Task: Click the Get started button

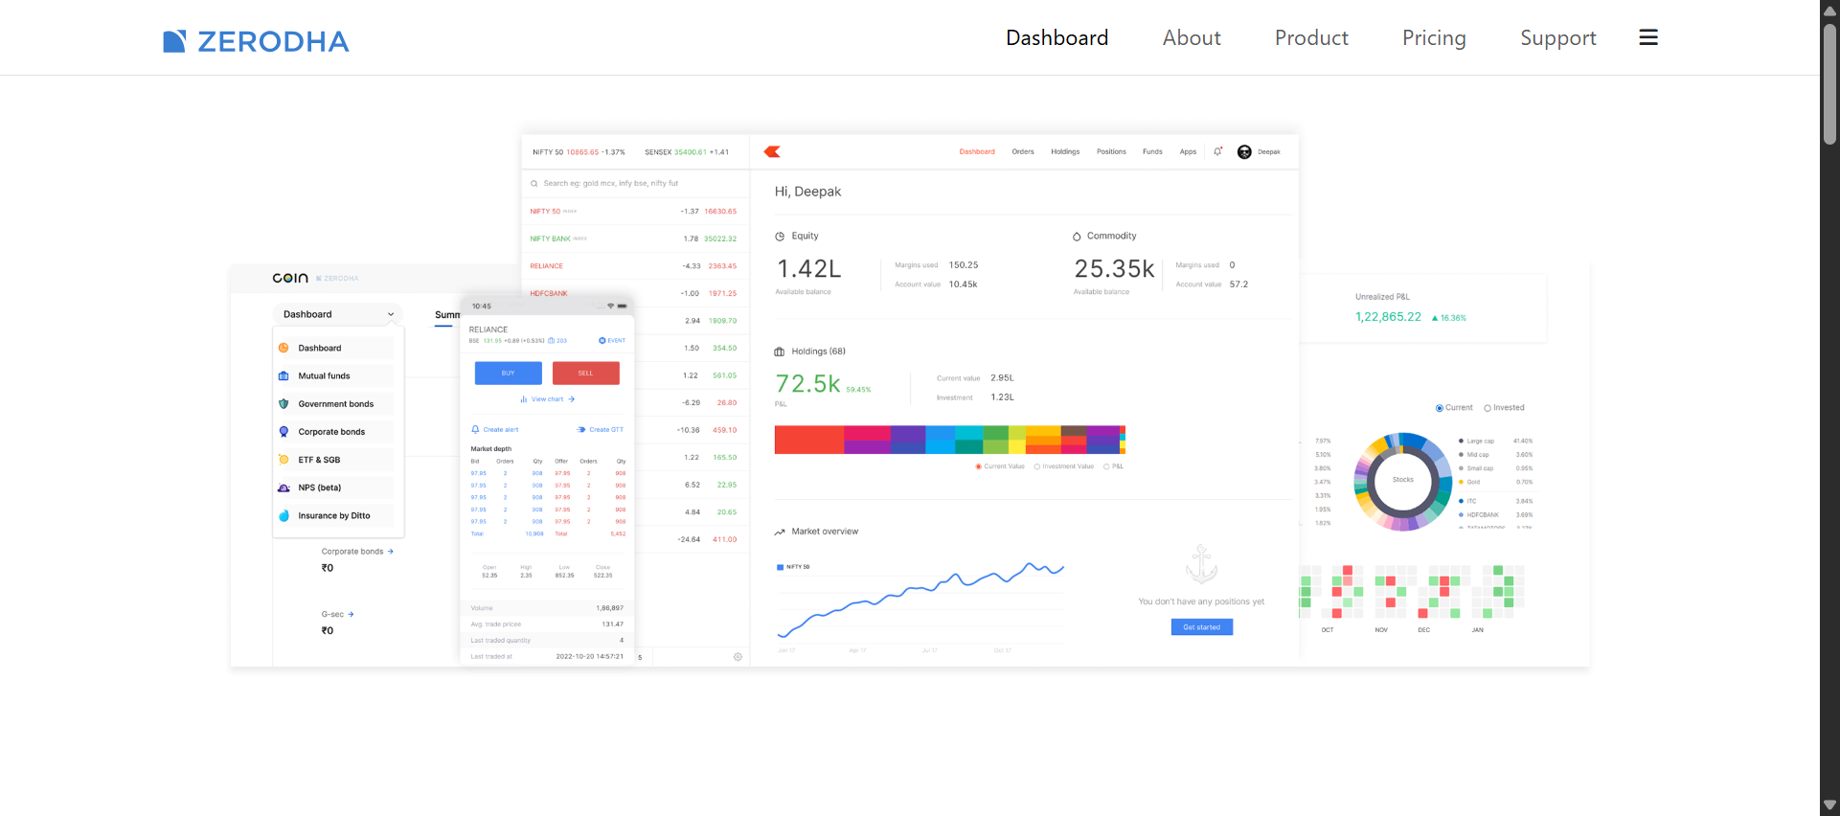Action: click(1201, 627)
